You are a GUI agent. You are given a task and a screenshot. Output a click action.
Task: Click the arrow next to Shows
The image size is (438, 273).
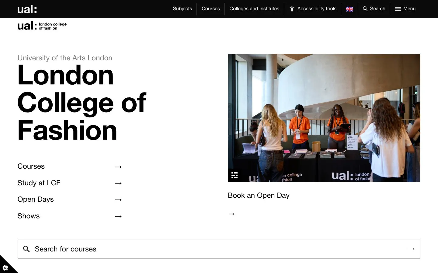pyautogui.click(x=118, y=216)
